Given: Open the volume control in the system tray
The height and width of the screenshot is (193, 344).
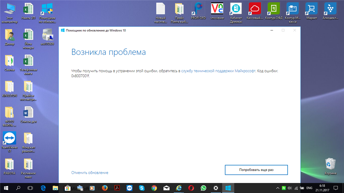Looking at the screenshot, I should pyautogui.click(x=290, y=188).
